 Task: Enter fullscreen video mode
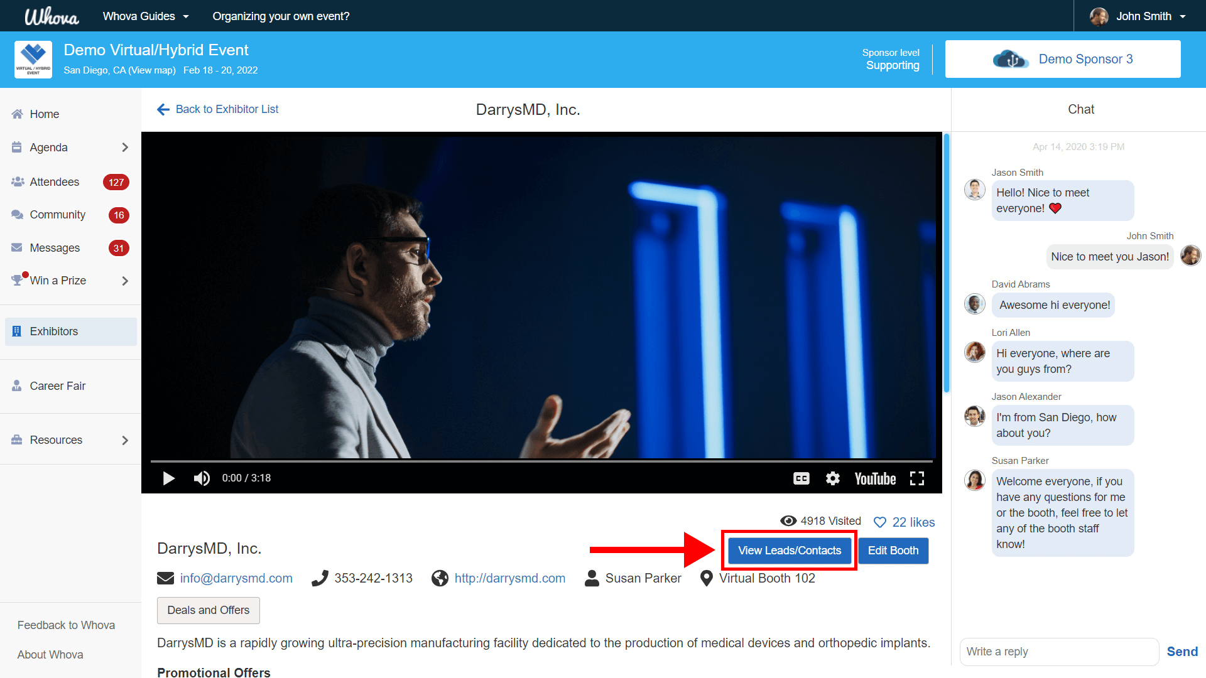pyautogui.click(x=917, y=478)
